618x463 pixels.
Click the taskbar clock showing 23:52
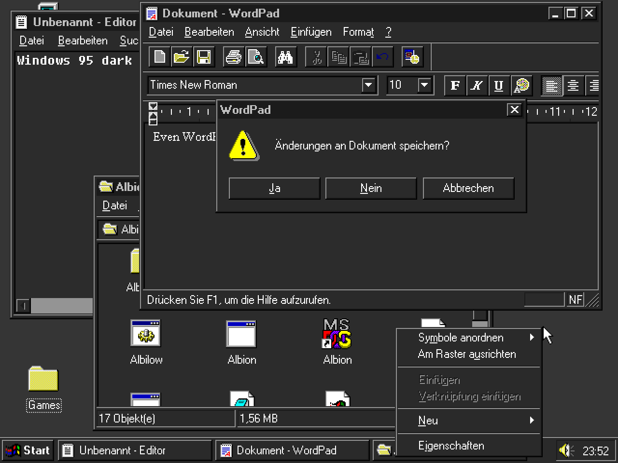point(595,451)
